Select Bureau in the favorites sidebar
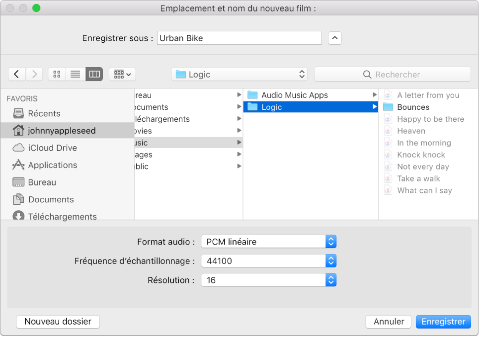The height and width of the screenshot is (337, 480). pyautogui.click(x=42, y=182)
